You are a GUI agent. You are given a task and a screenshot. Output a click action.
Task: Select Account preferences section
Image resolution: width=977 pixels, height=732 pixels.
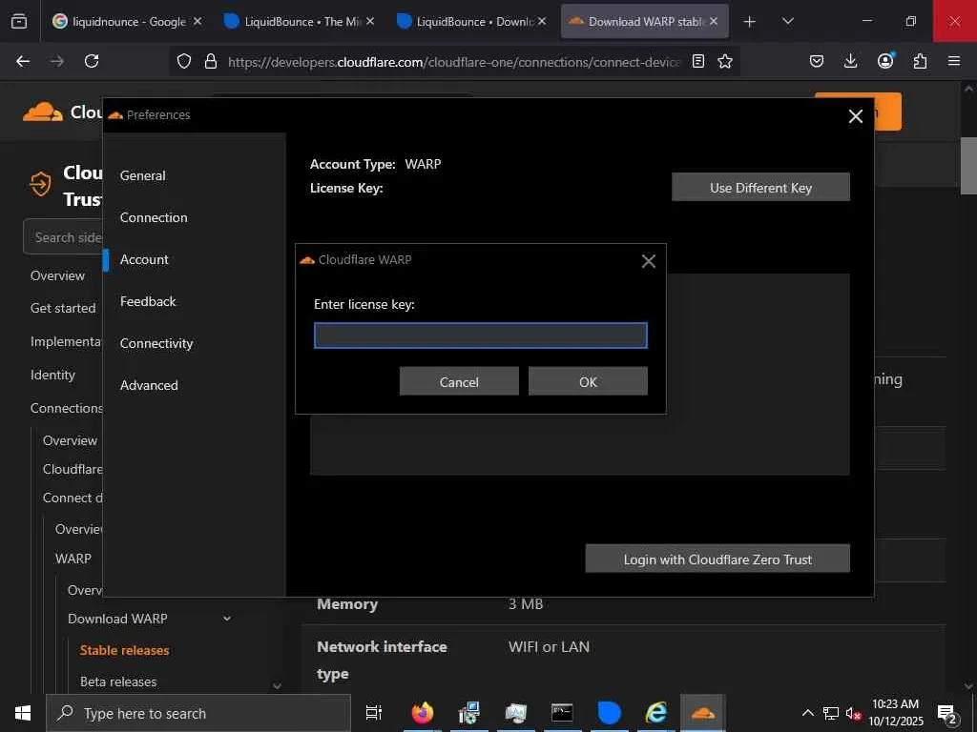point(144,259)
